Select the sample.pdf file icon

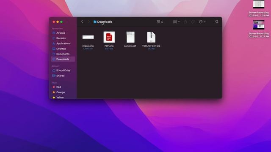130,37
